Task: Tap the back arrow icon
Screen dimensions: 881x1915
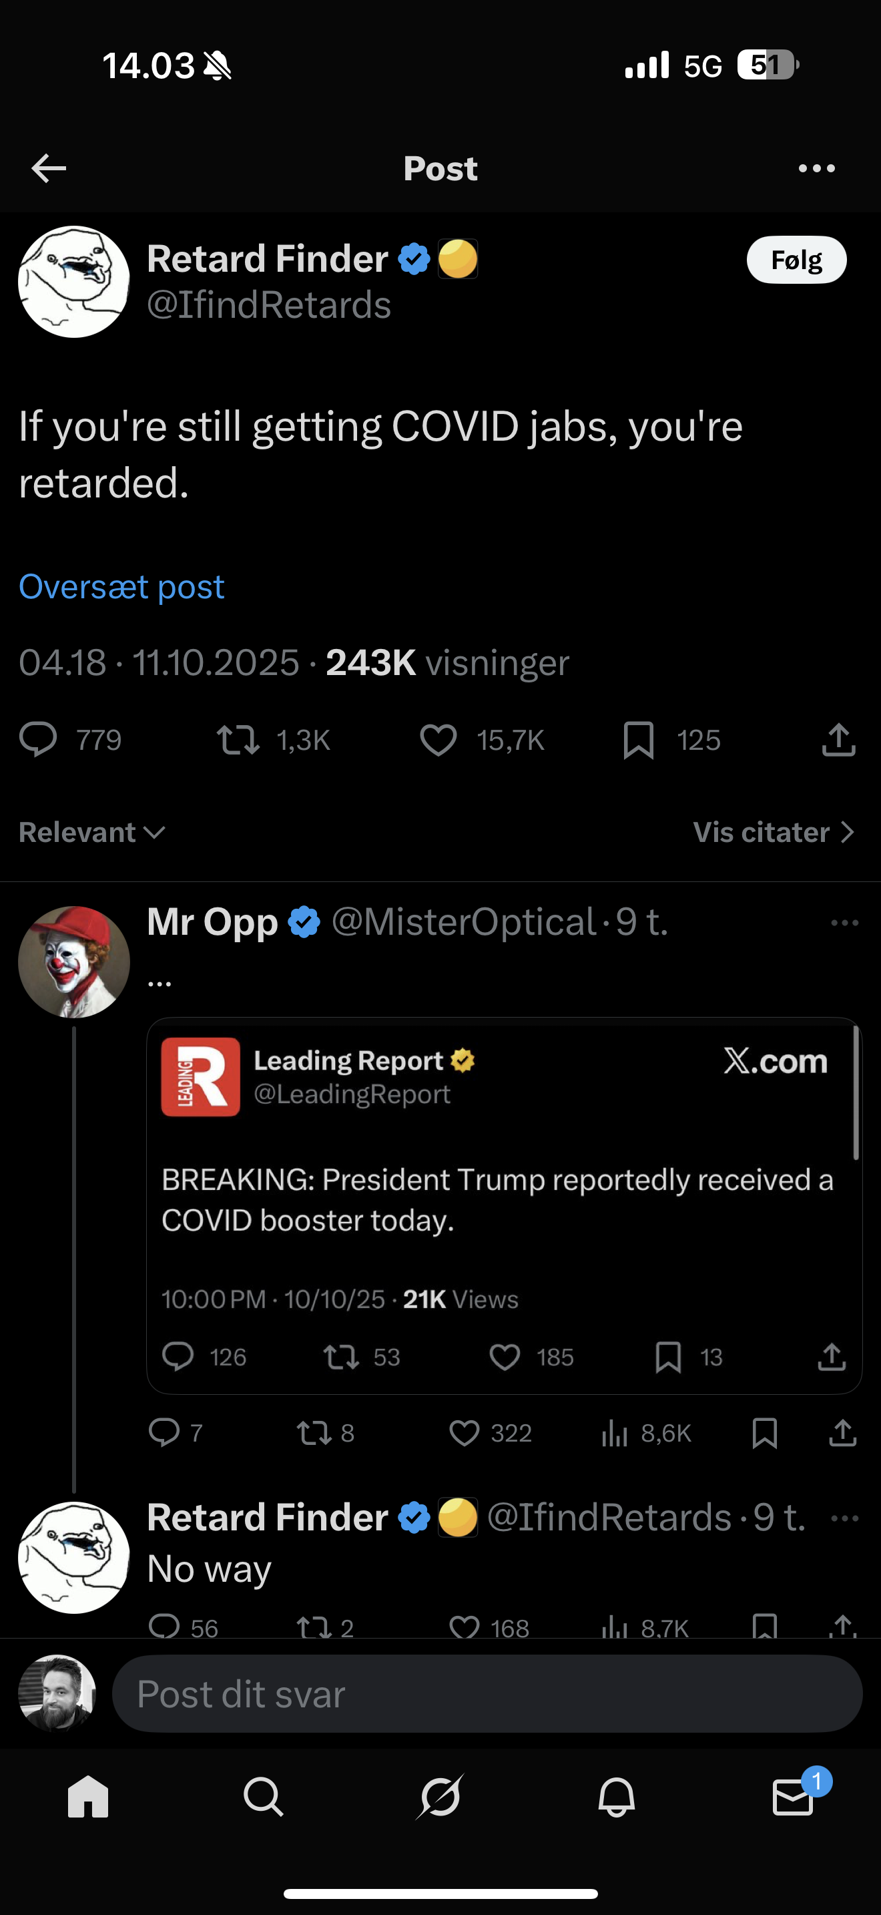Action: (x=49, y=168)
